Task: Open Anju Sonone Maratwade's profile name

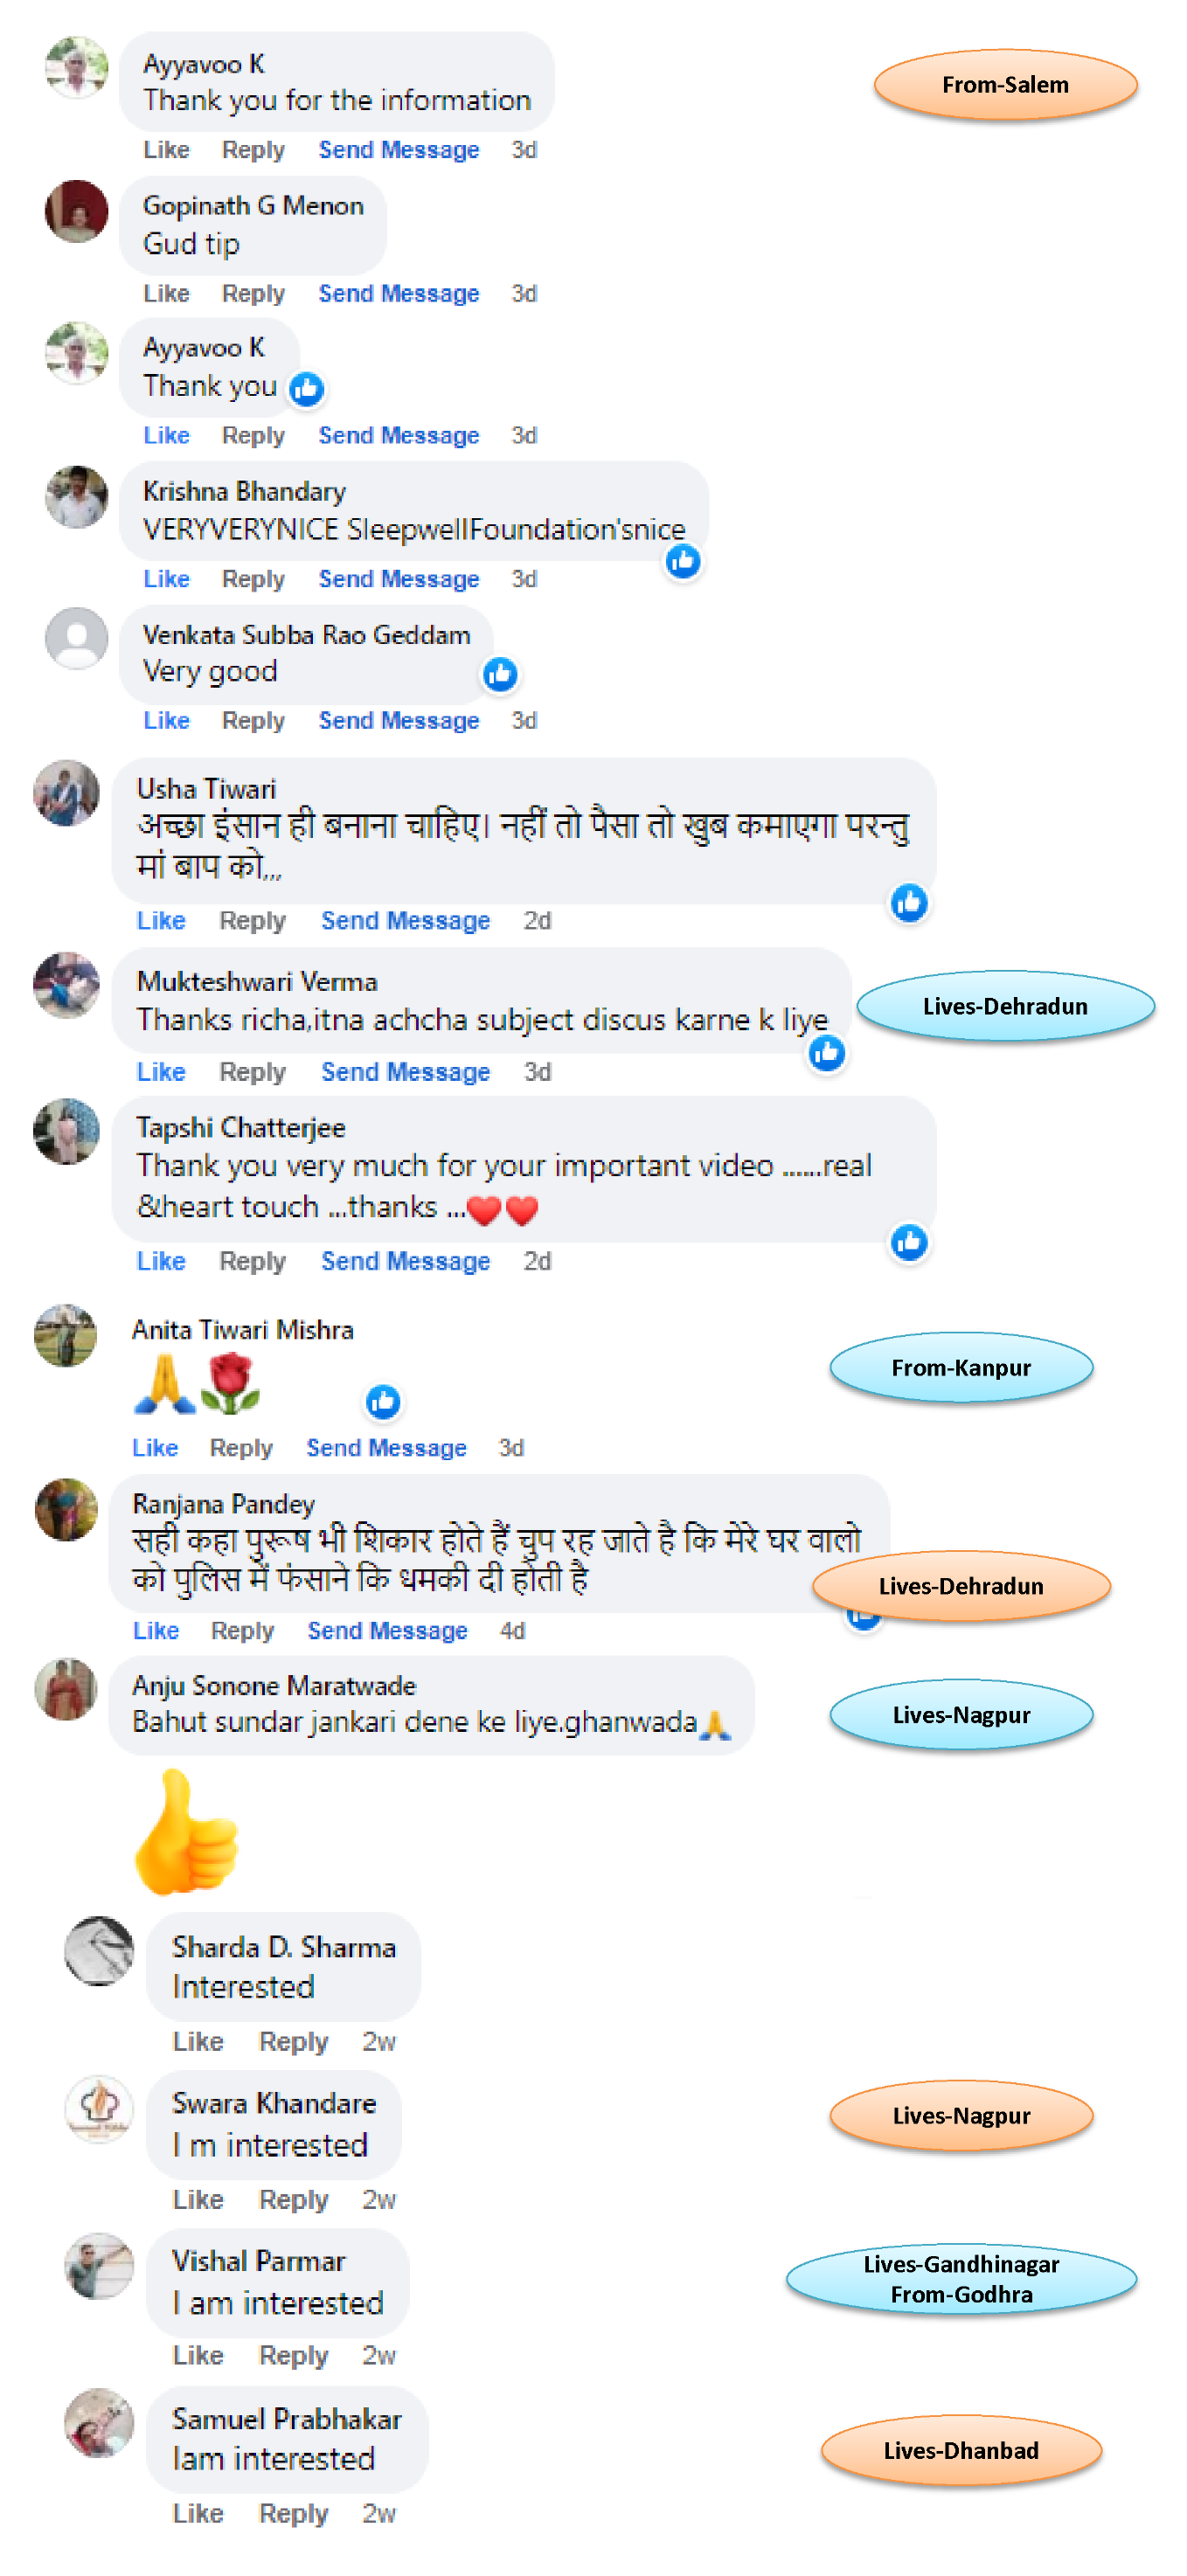Action: [274, 1685]
